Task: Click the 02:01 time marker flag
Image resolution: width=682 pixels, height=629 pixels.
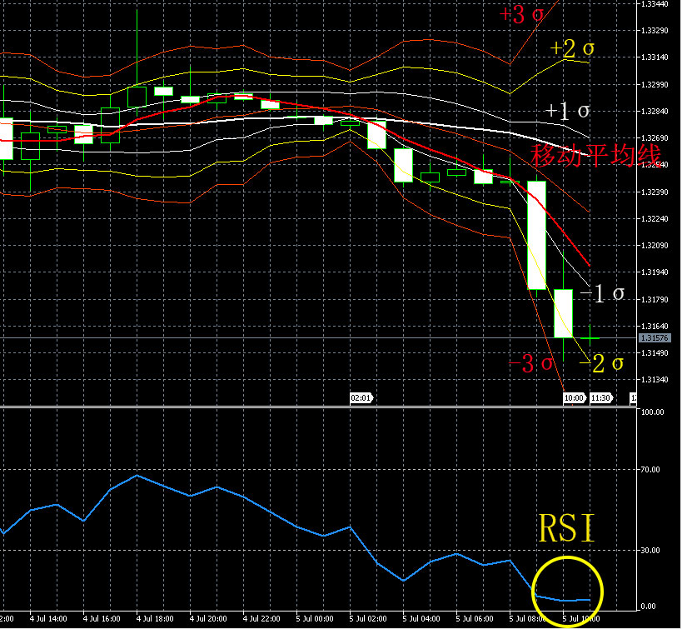Action: pyautogui.click(x=361, y=398)
